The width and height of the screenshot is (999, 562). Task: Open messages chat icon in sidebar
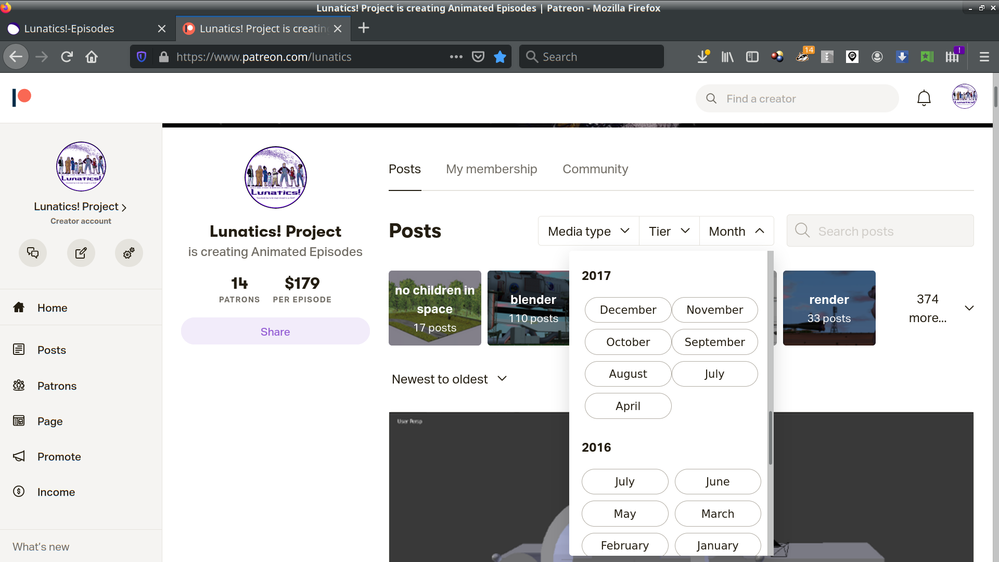[x=33, y=253]
